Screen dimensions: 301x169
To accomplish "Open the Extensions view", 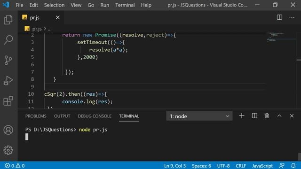I will click(8, 101).
